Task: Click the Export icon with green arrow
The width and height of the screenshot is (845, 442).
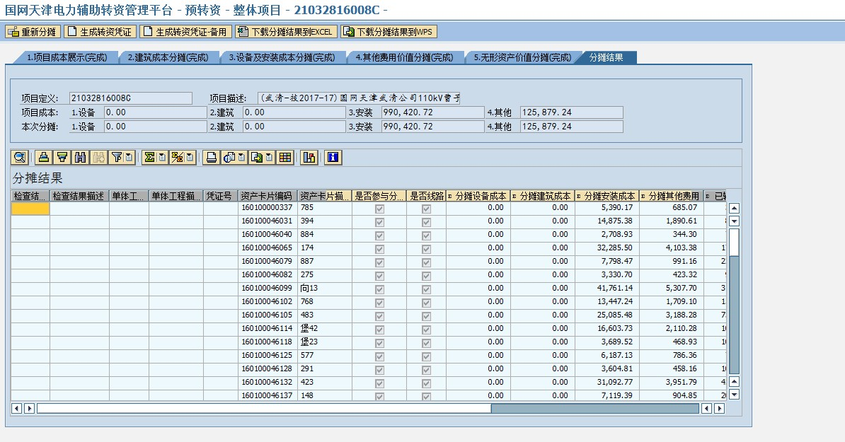Action: [x=257, y=157]
